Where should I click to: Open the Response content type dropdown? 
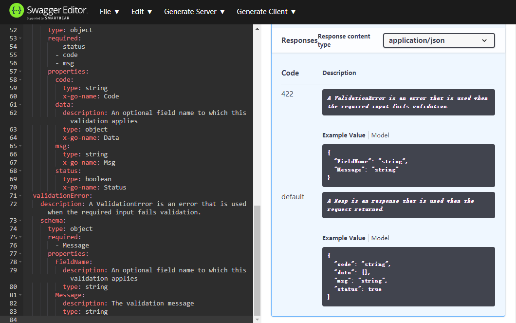[439, 40]
